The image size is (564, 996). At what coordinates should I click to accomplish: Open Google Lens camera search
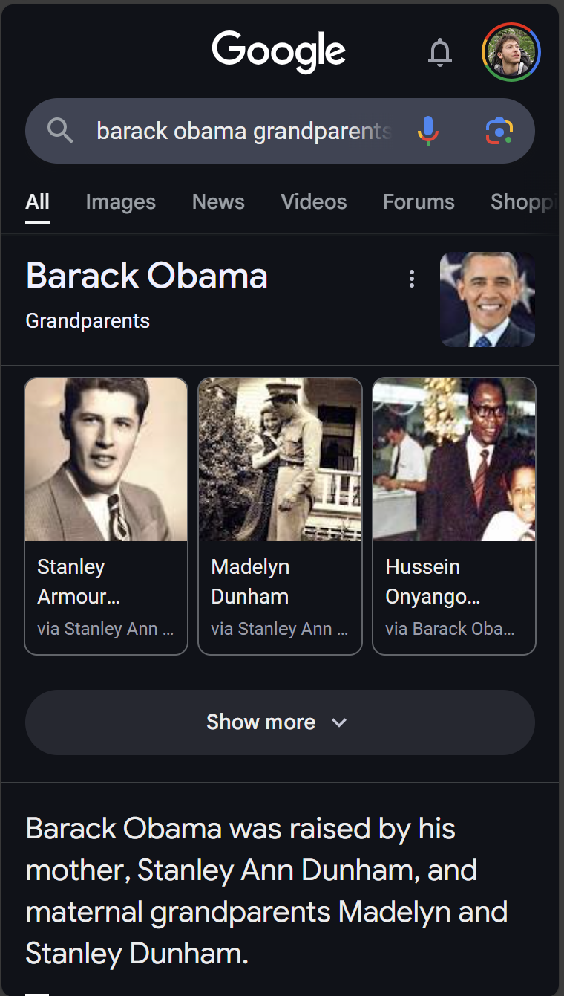coord(499,131)
